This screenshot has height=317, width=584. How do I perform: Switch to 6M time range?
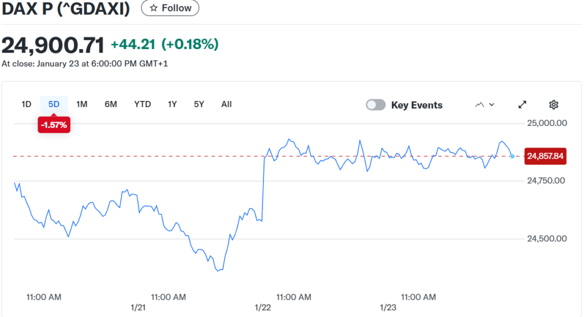pyautogui.click(x=111, y=104)
